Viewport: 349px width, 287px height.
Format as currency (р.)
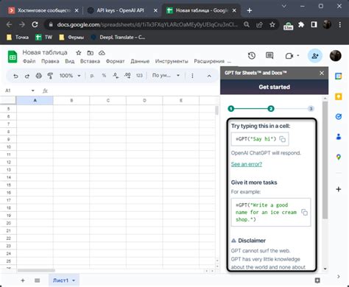coord(92,76)
